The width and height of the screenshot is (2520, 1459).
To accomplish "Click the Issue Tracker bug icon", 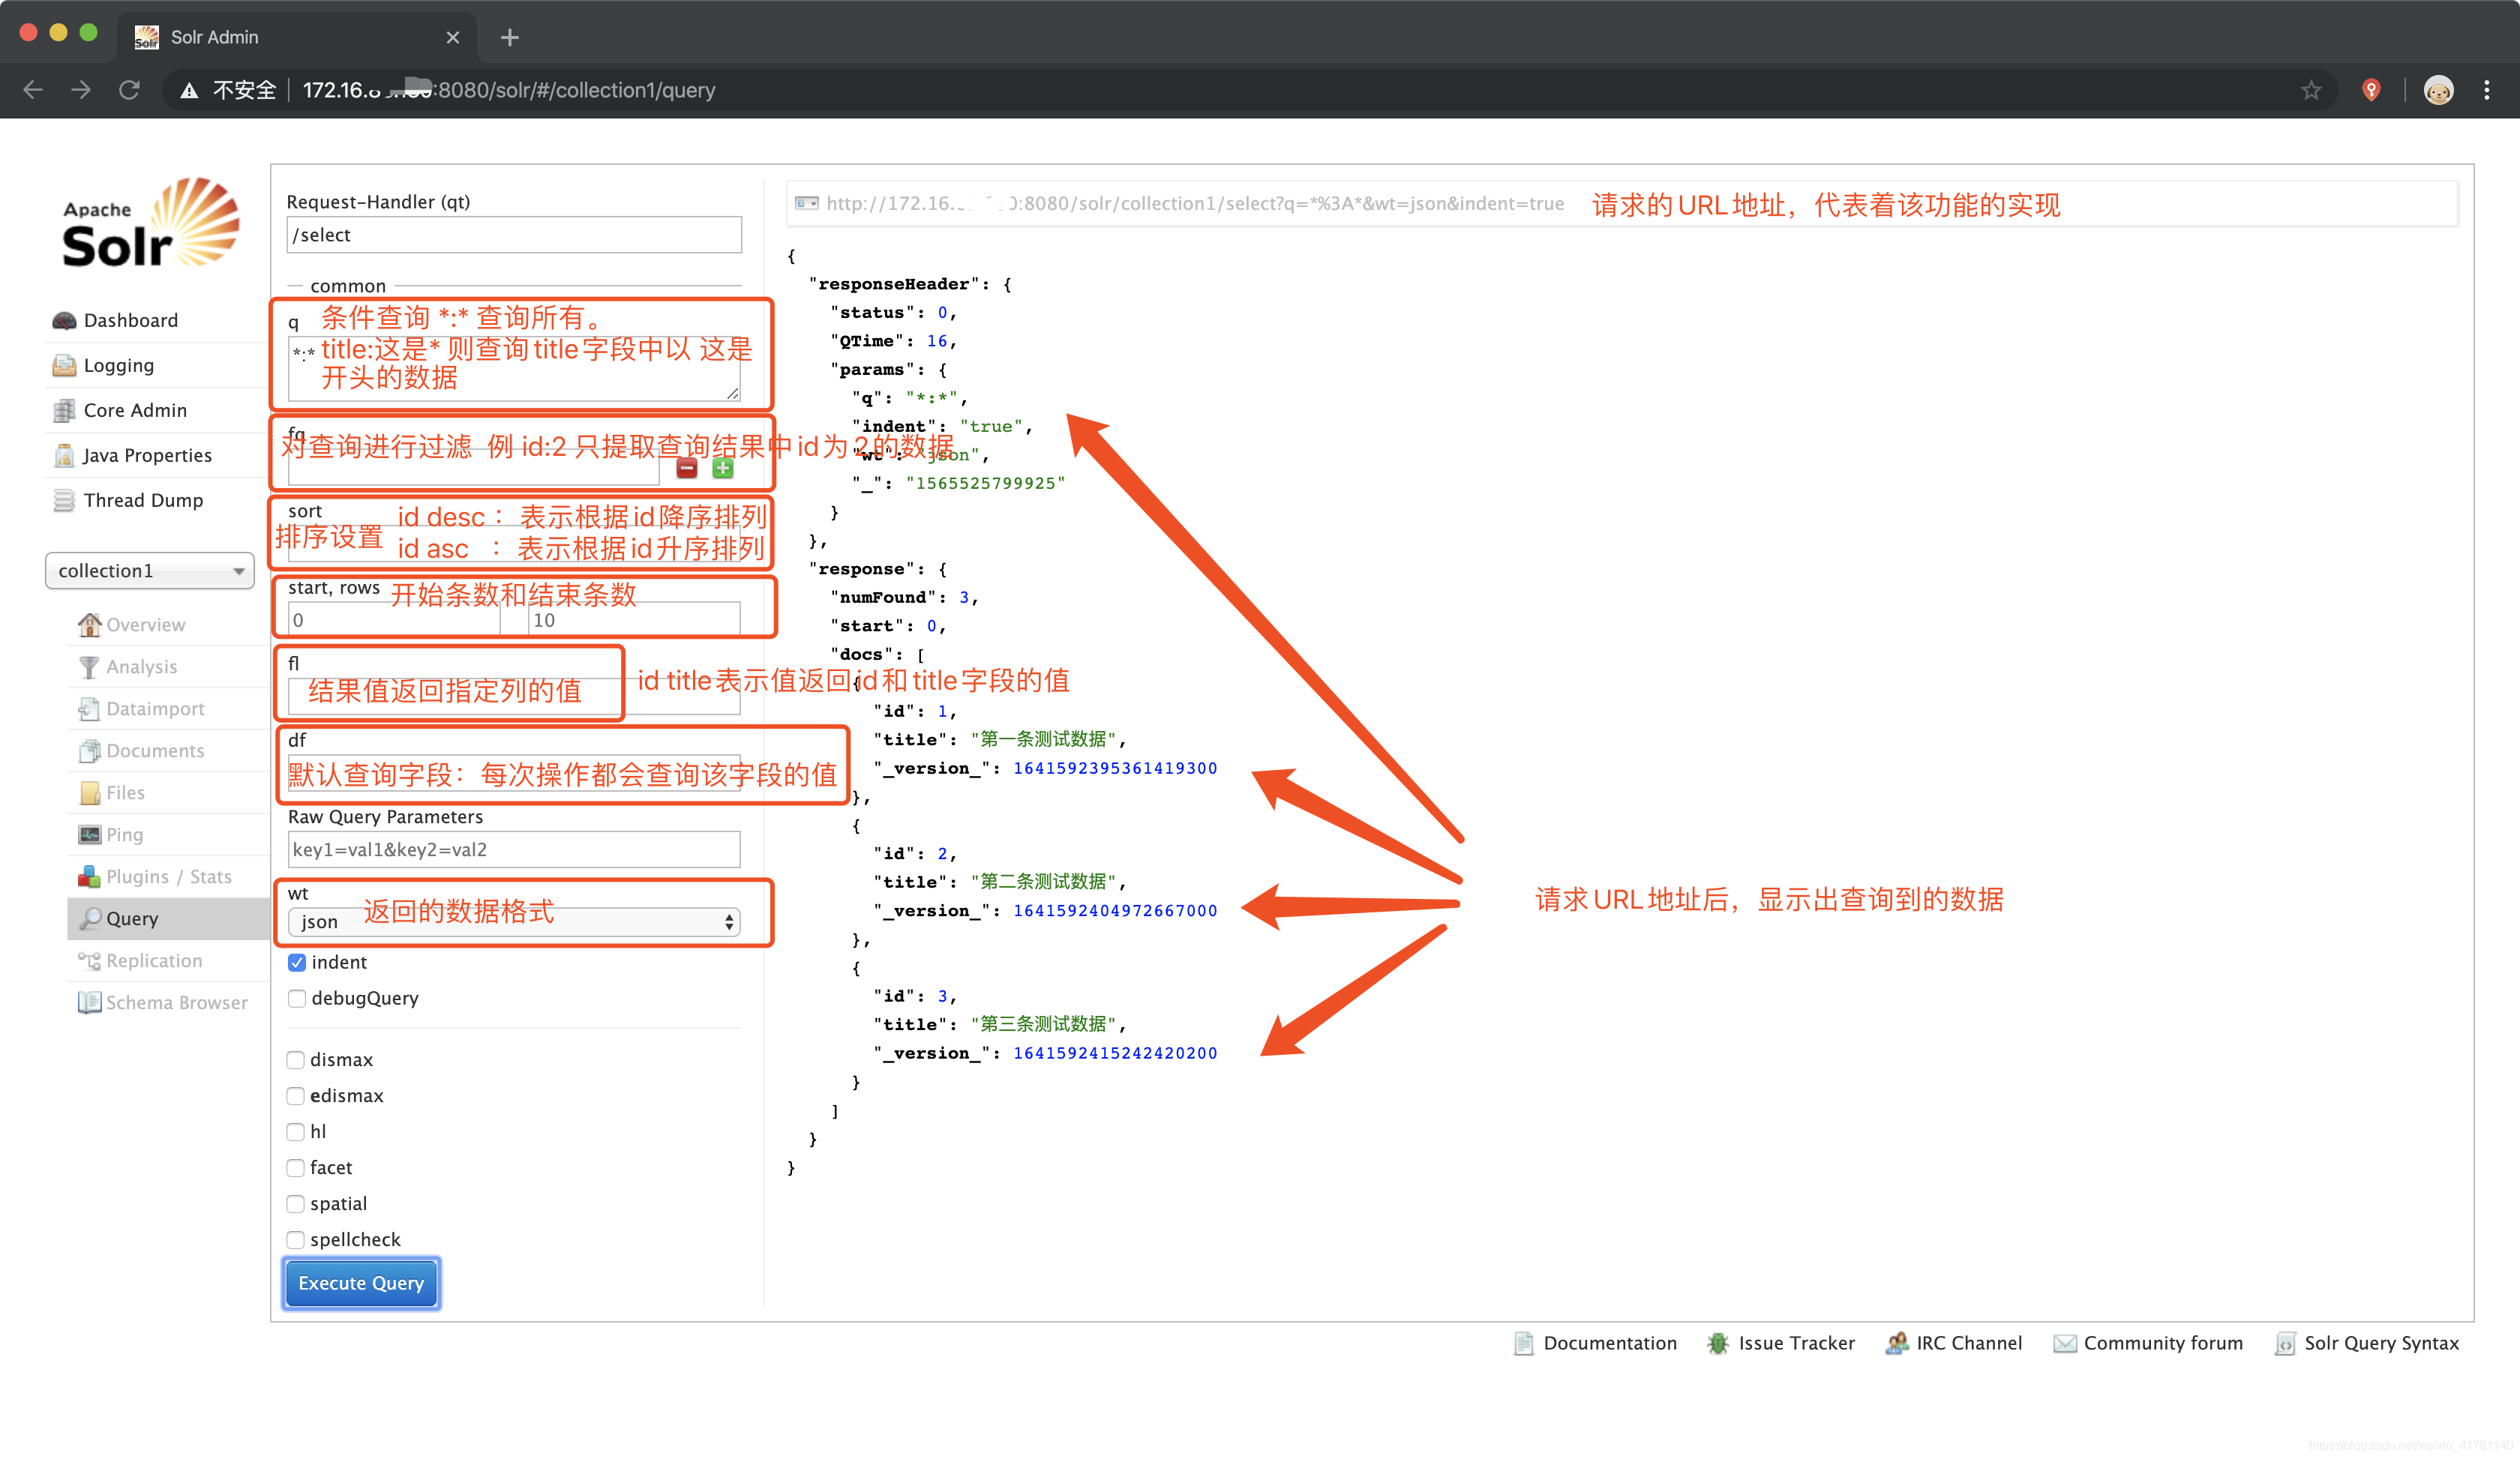I will pyautogui.click(x=1718, y=1343).
